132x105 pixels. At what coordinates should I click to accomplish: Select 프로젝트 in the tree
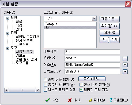point(22,44)
